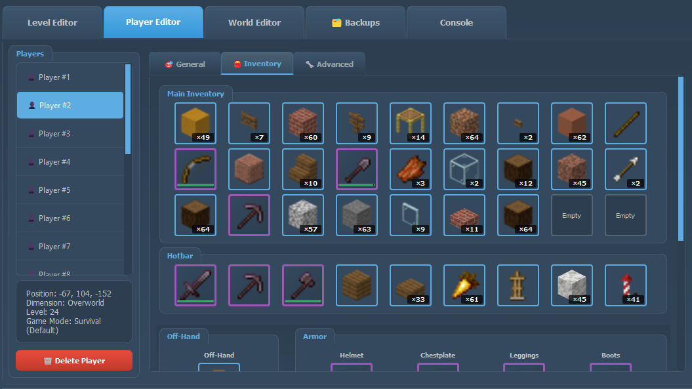
Task: Select the brick slab stack of 11
Action: coord(464,215)
